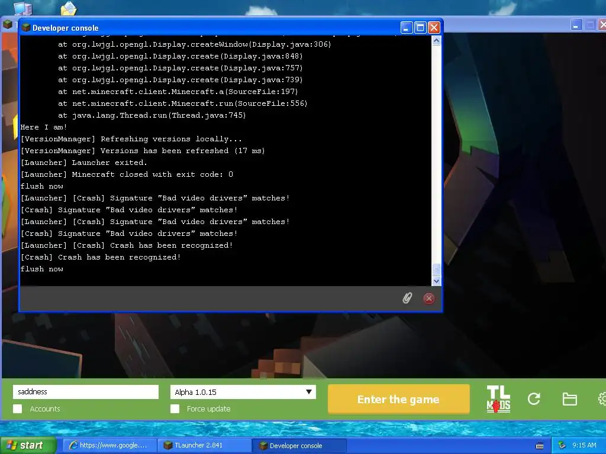606x454 pixels.
Task: Click 'Display.createWindow(Display.java:306)' stack line
Action: point(194,44)
